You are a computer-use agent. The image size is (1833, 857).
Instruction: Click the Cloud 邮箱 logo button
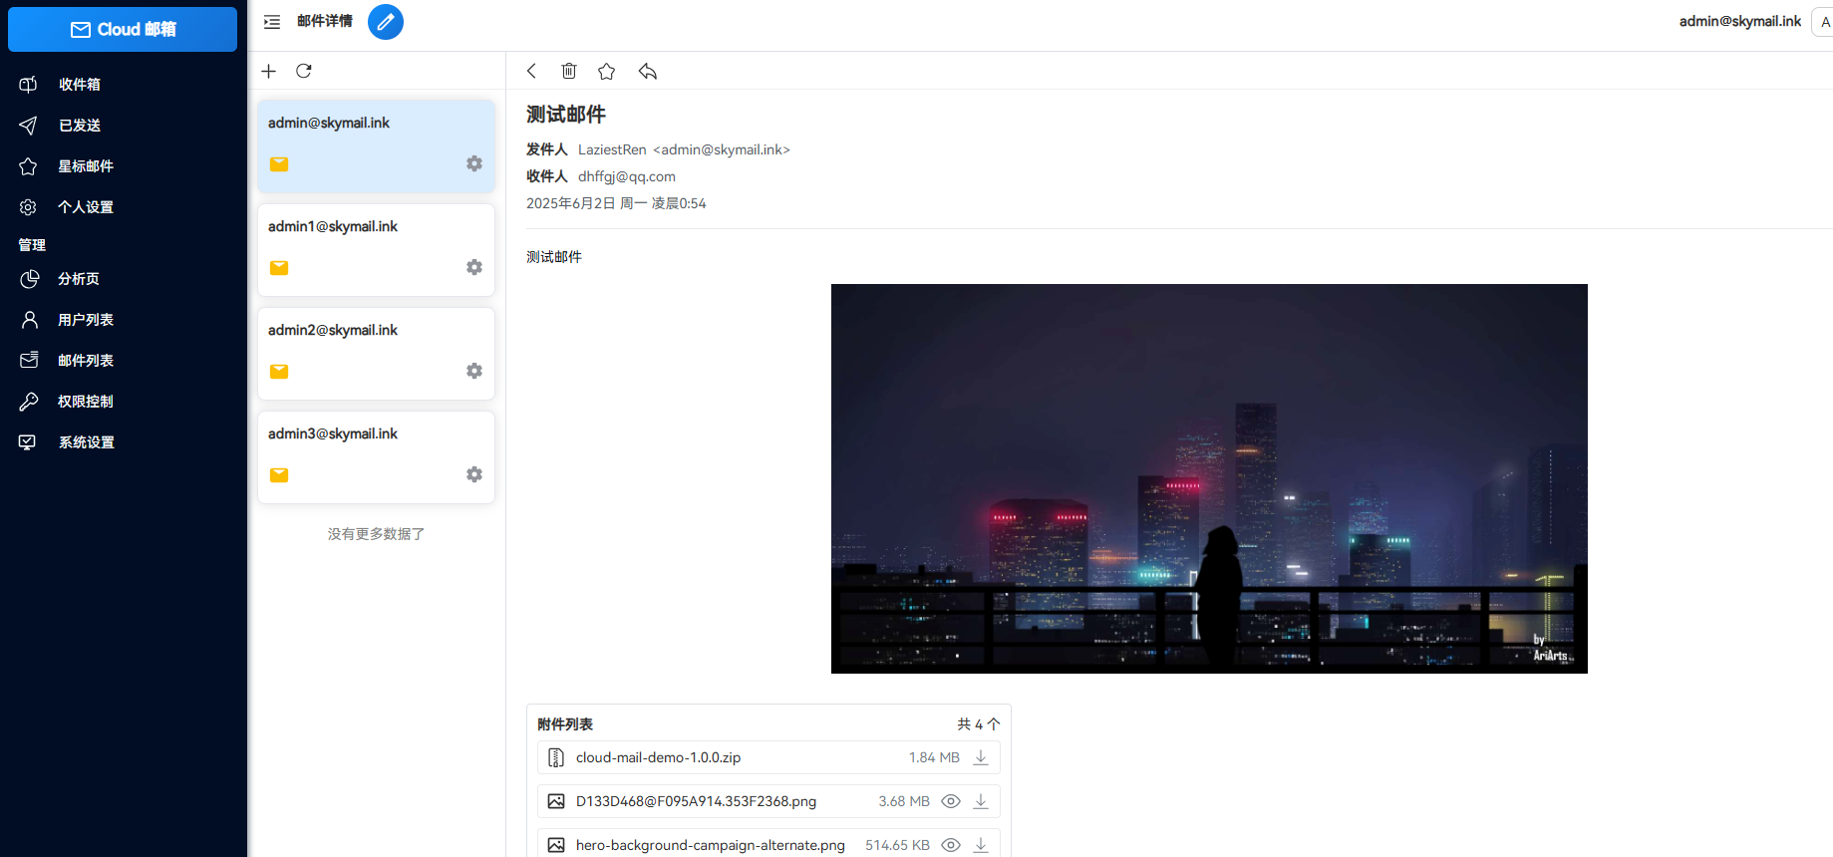[x=123, y=29]
